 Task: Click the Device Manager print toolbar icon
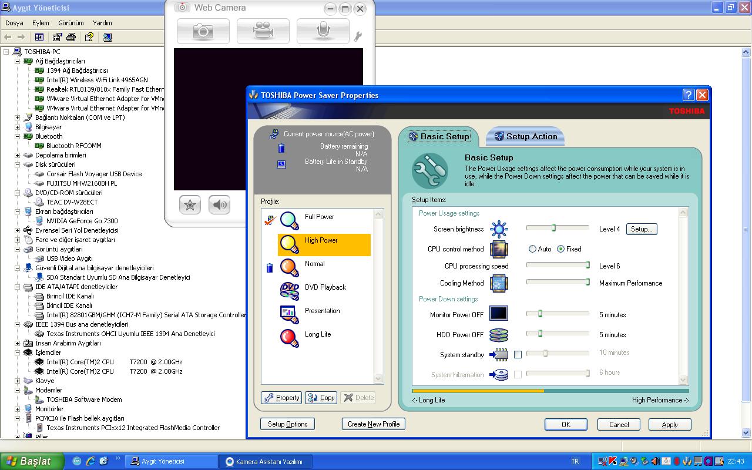(x=71, y=37)
